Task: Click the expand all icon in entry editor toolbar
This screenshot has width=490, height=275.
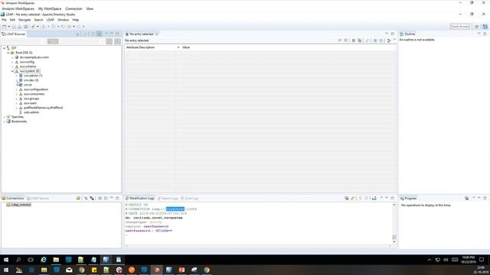Action: (375, 40)
